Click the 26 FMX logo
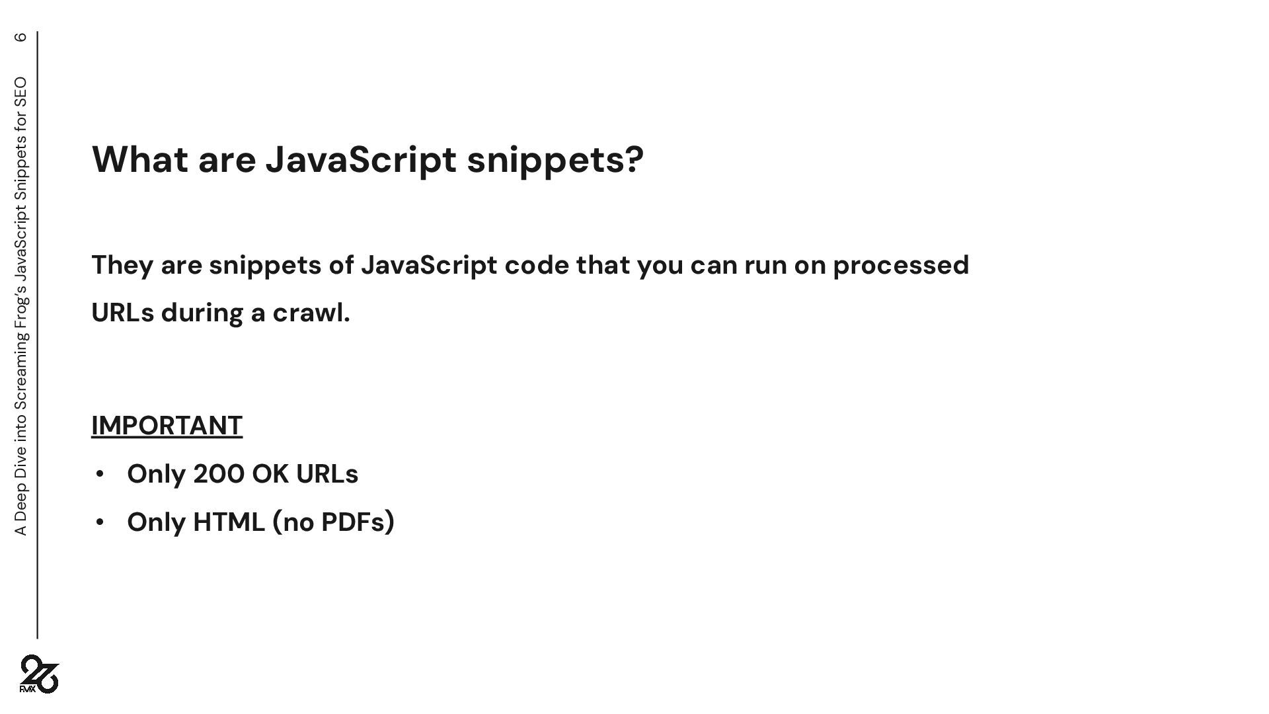1269x714 pixels. [39, 674]
